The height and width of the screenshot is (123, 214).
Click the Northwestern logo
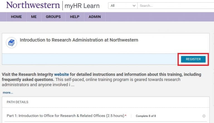point(33,5)
